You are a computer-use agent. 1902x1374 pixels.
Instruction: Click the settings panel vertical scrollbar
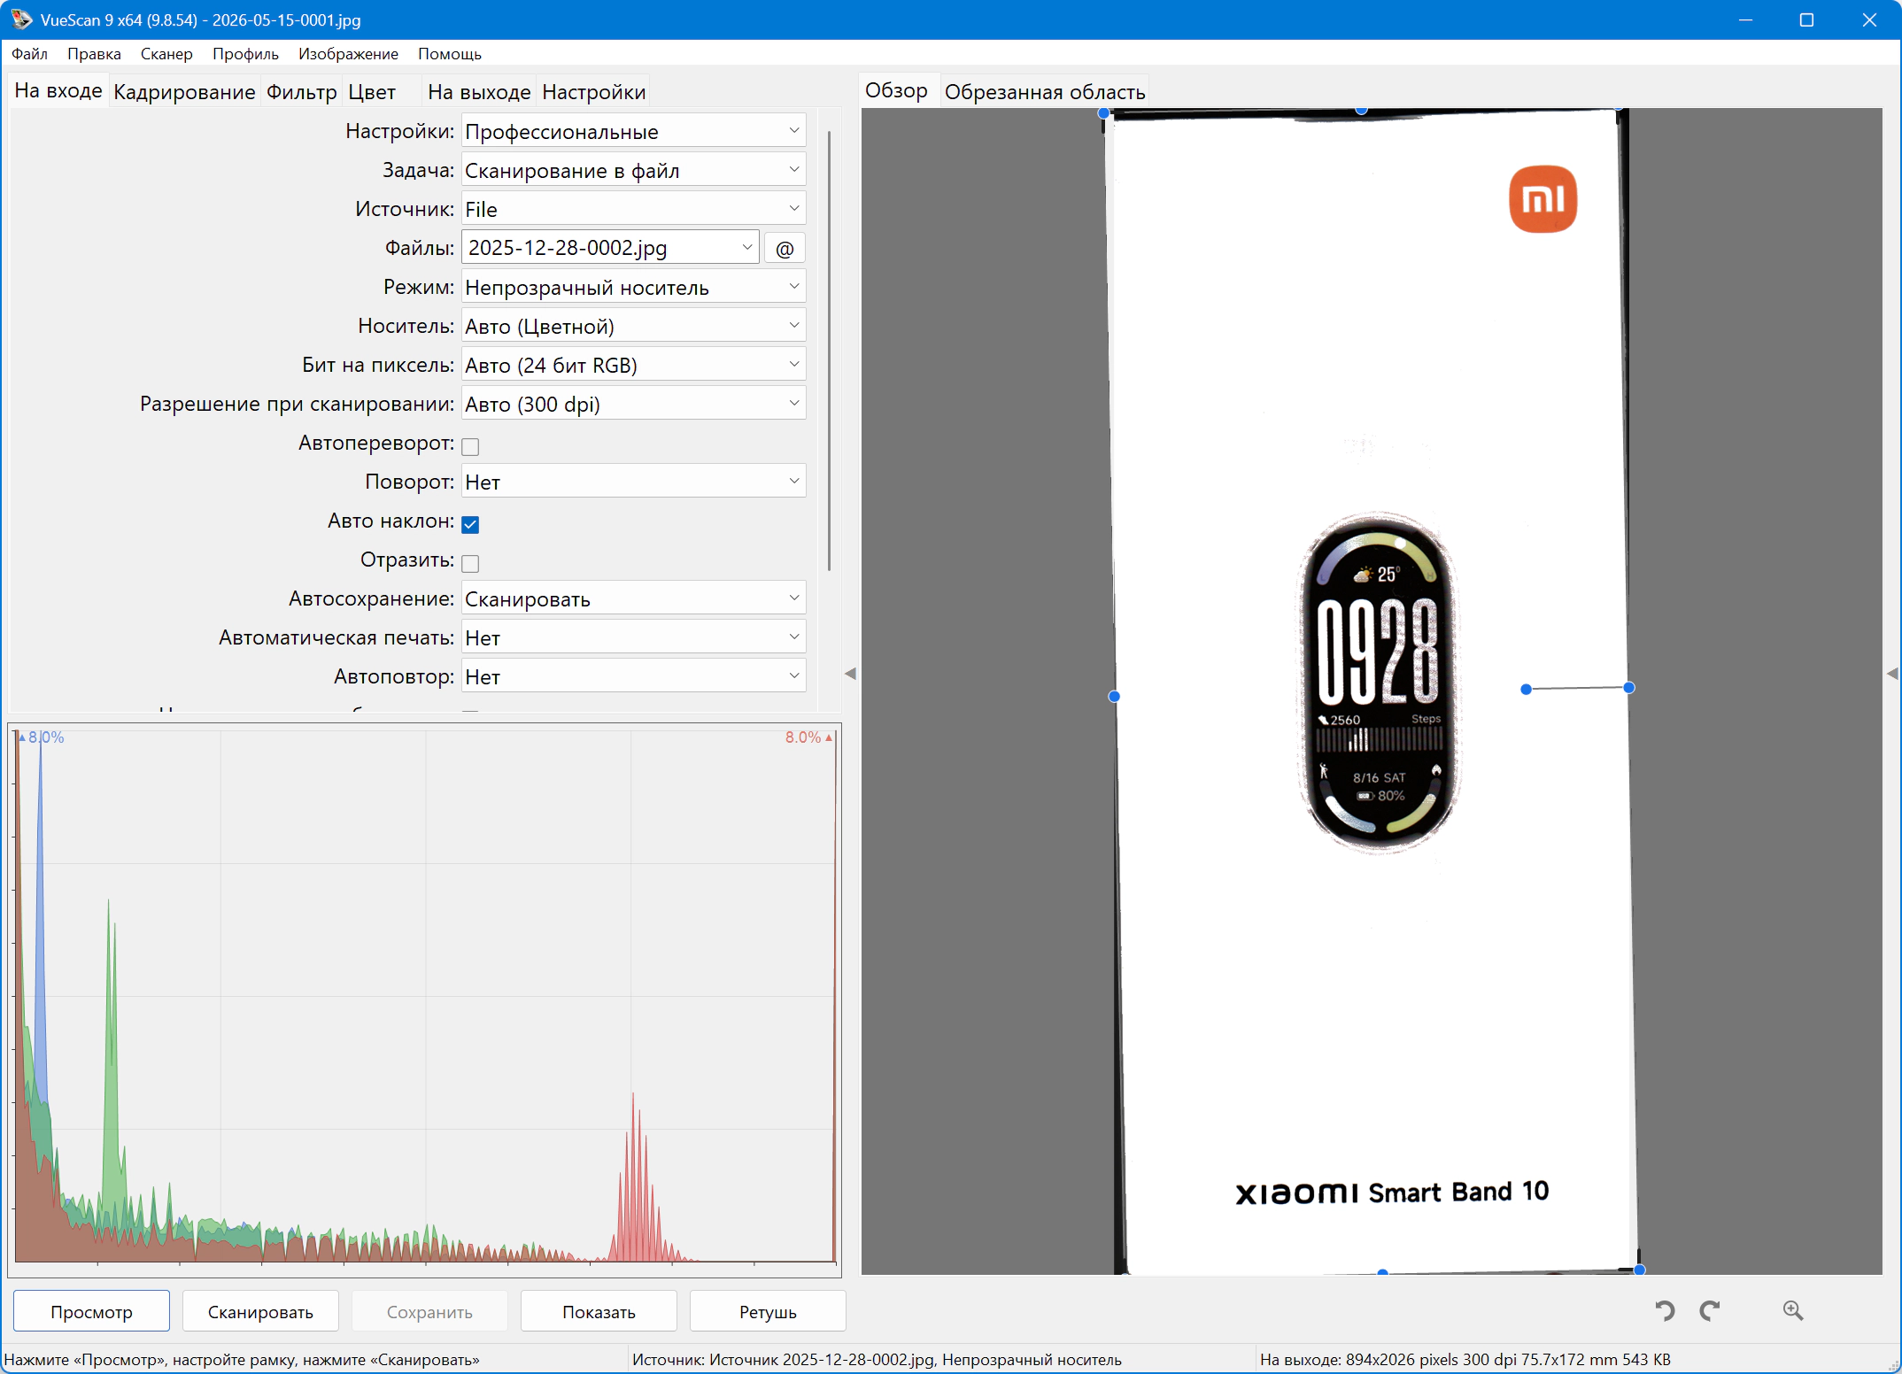(829, 351)
